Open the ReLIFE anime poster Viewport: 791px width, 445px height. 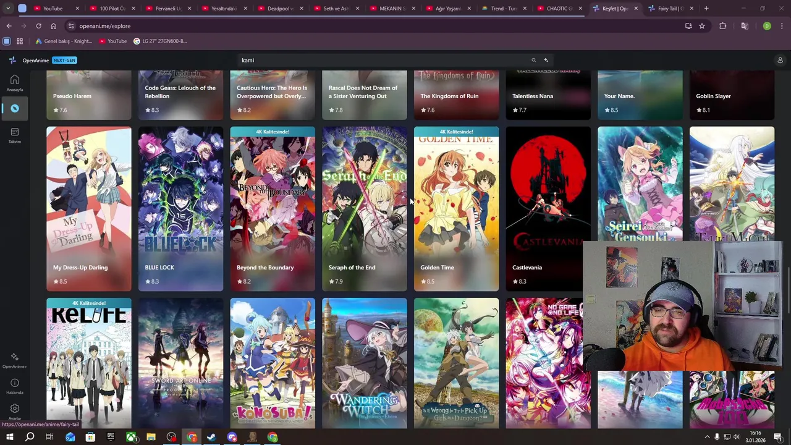(89, 363)
